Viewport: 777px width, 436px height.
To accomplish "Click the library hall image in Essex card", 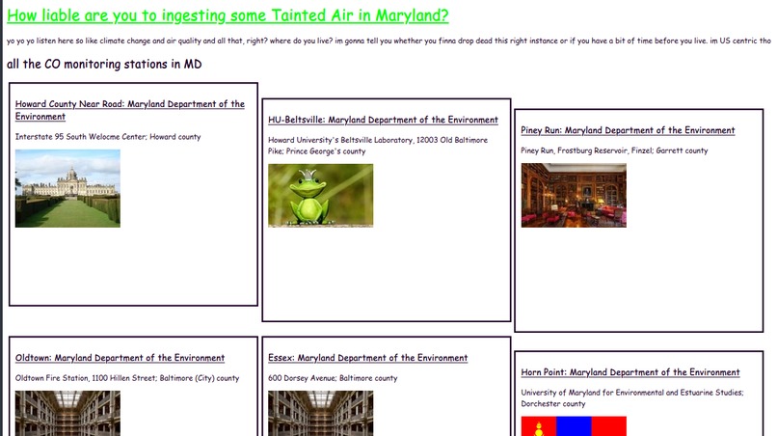I will [x=321, y=413].
